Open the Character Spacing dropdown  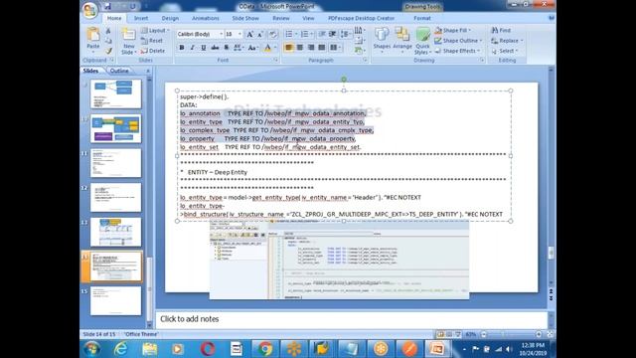tap(238, 48)
